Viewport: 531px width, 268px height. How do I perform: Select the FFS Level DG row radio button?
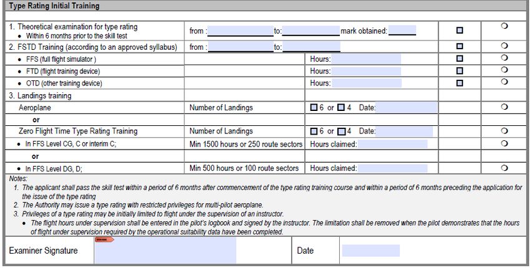(504, 167)
